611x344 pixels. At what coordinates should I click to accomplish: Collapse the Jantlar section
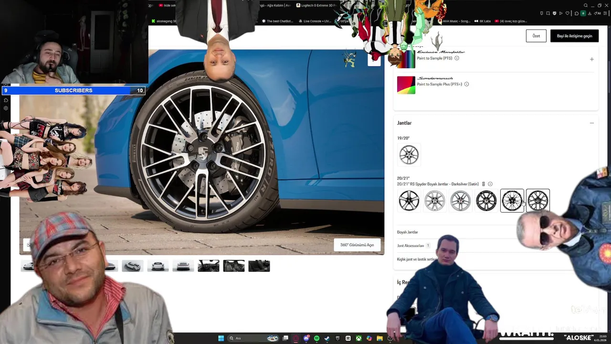pos(591,123)
